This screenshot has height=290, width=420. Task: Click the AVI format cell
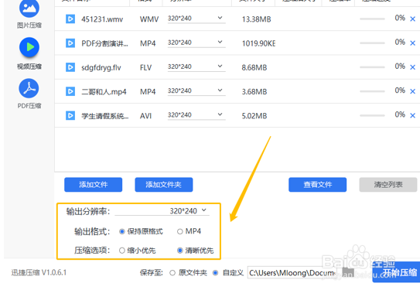pos(145,116)
